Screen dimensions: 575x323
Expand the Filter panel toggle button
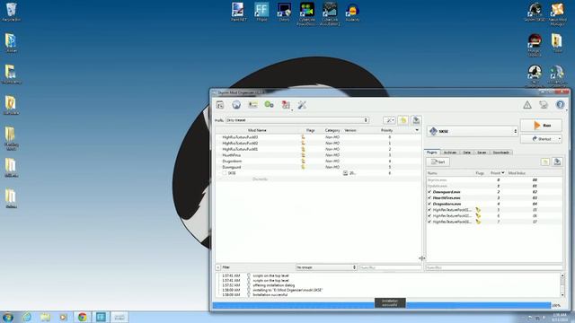(x=217, y=267)
